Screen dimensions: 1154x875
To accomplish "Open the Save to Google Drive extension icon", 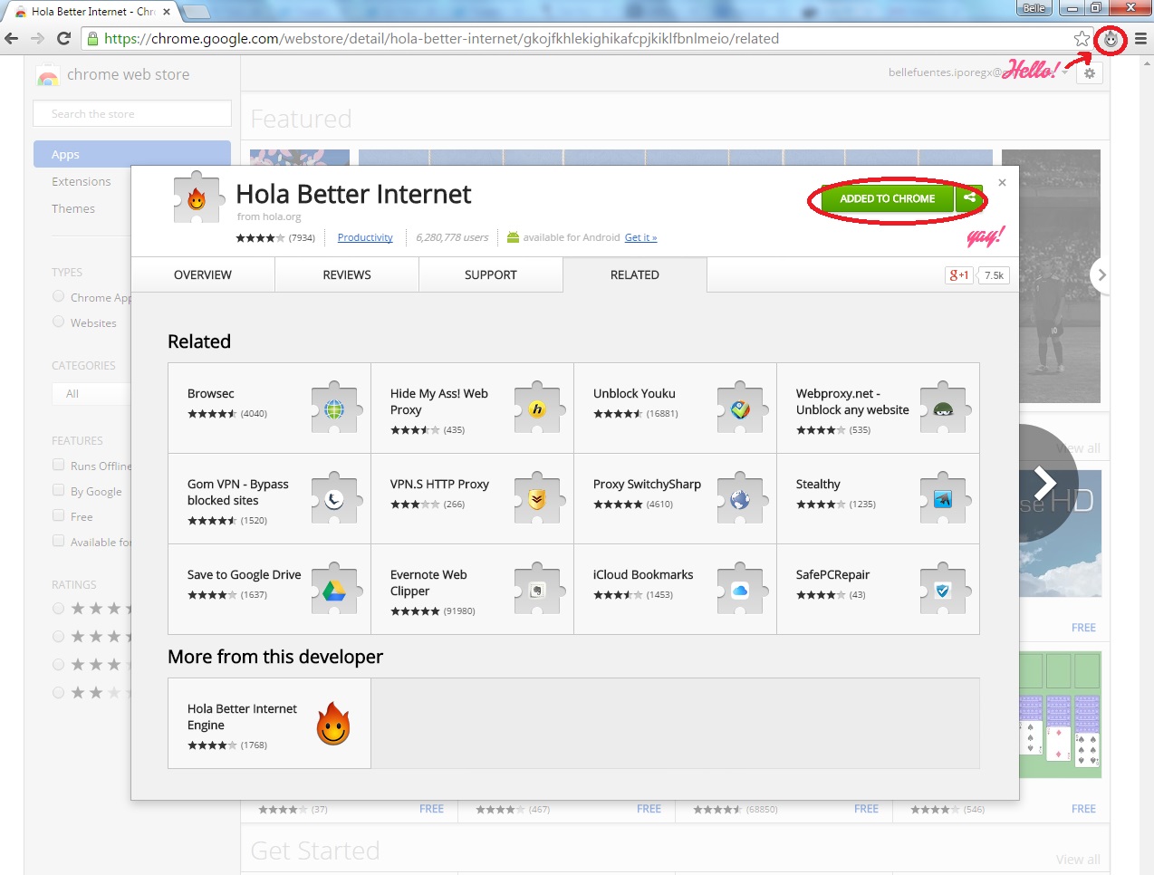I will pyautogui.click(x=334, y=590).
